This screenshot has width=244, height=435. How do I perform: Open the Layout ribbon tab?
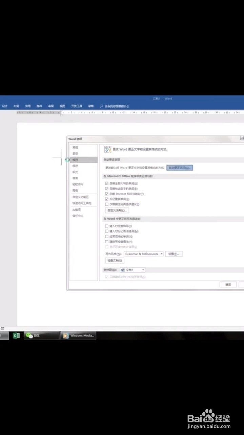click(16, 106)
